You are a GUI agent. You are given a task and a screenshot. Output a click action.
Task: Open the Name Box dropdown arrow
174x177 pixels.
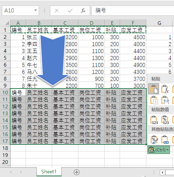35,10
